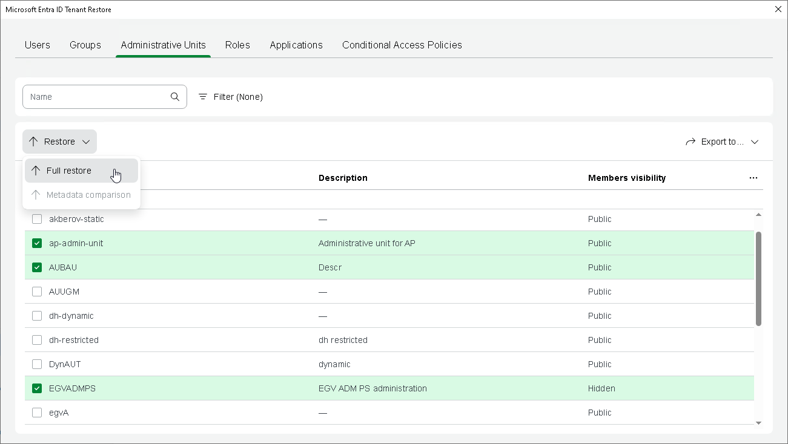
Task: Close the Tenant Restore window
Action: (x=778, y=9)
